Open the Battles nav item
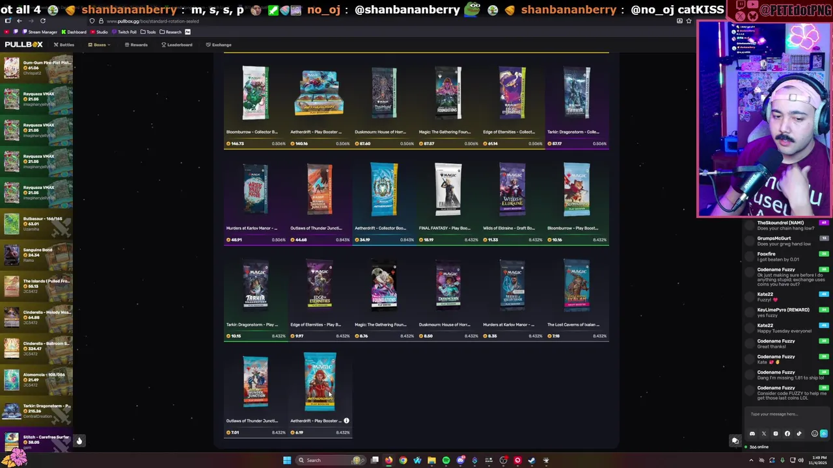833x468 pixels. click(64, 45)
